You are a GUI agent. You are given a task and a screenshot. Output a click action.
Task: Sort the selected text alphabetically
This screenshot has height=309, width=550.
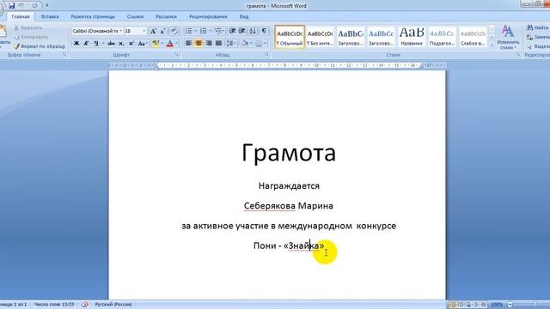(x=253, y=32)
